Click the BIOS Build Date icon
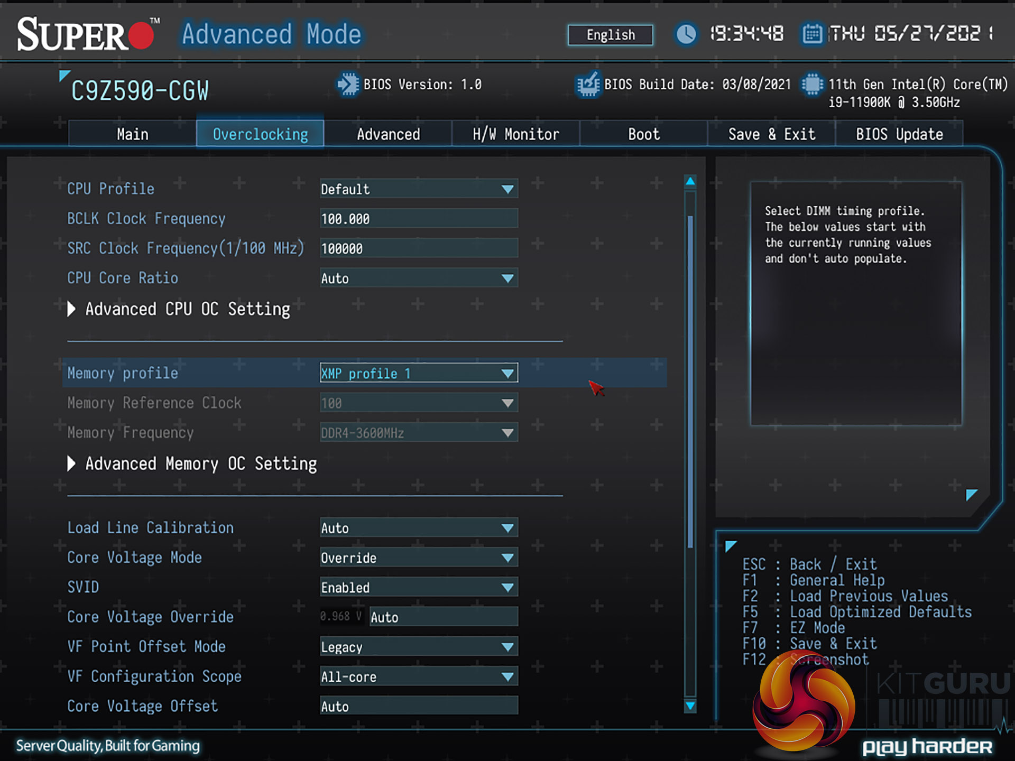The image size is (1015, 761). [588, 85]
